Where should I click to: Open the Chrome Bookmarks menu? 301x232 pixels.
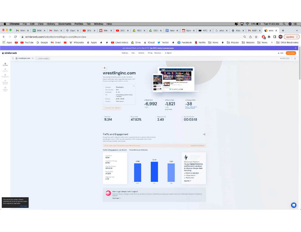pos(65,24)
